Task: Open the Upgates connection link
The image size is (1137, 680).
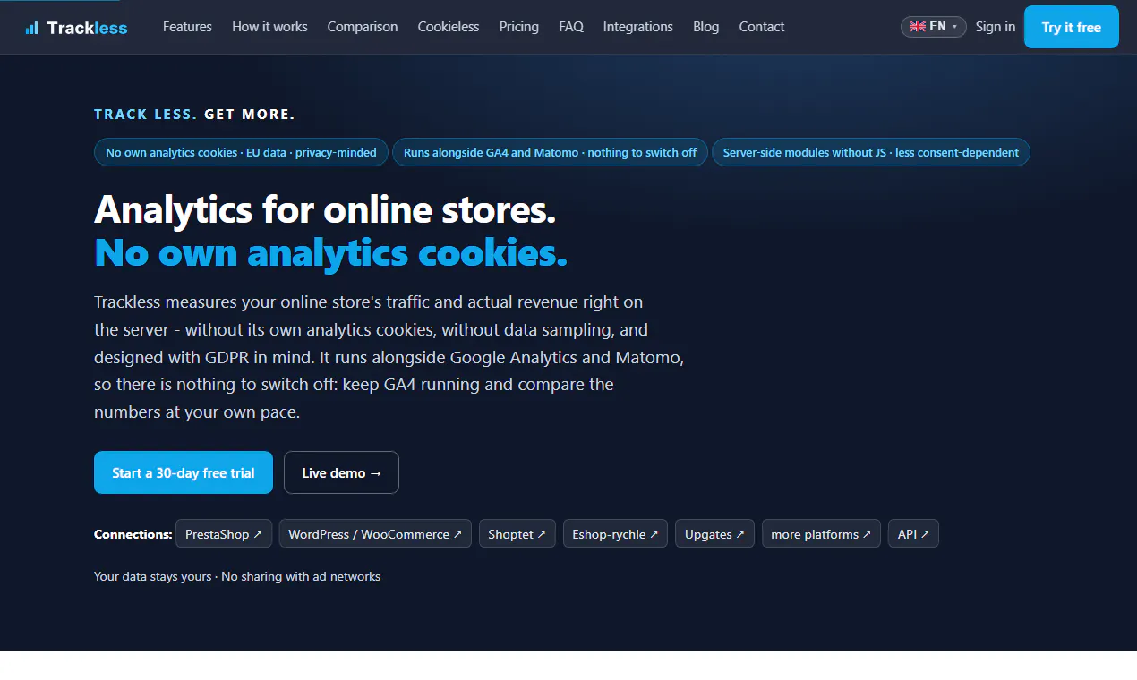Action: coord(714,534)
